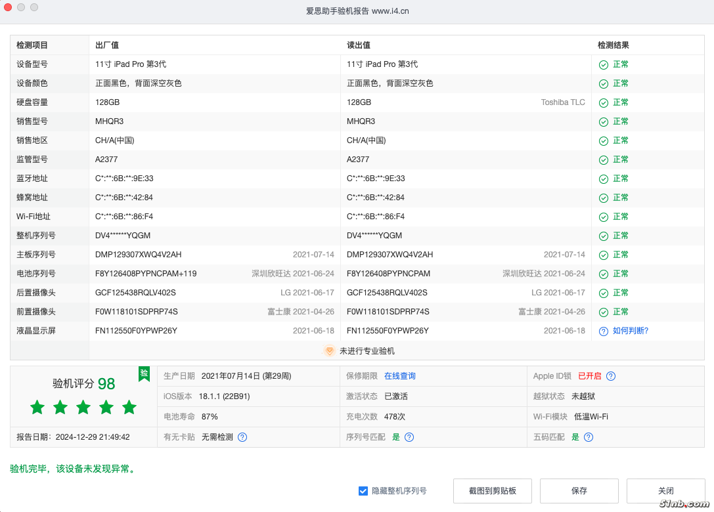This screenshot has width=714, height=512.
Task: Click the green check icon for 电池序列号
Action: (604, 274)
